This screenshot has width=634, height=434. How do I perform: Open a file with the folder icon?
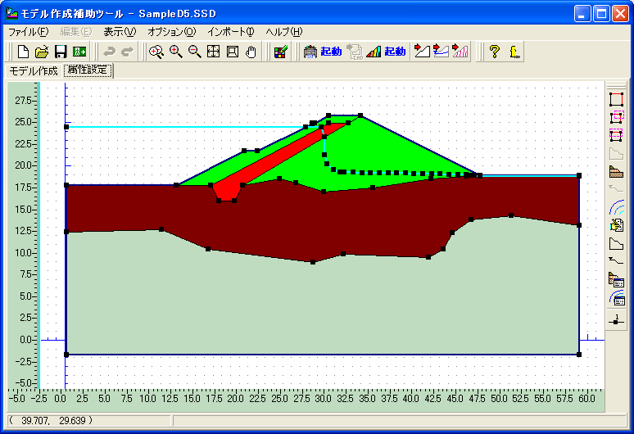42,52
